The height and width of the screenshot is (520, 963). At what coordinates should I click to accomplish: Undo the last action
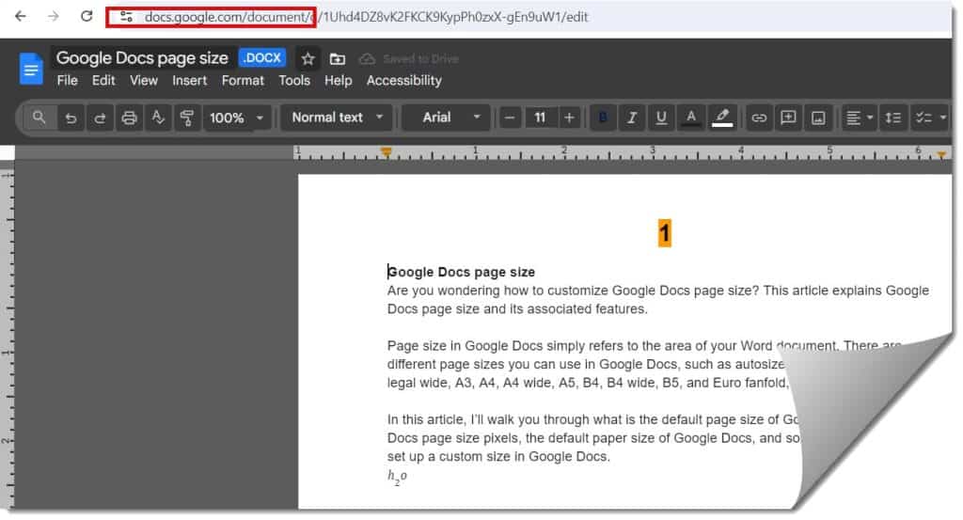pos(71,118)
